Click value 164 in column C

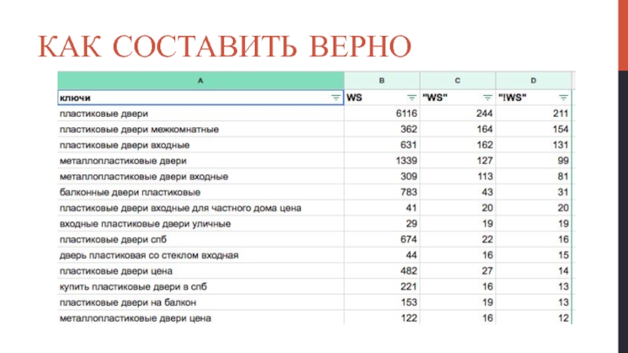[x=484, y=129]
